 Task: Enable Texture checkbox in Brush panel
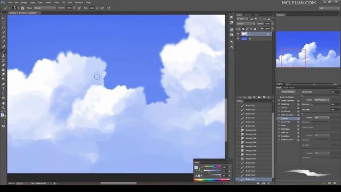(x=279, y=108)
